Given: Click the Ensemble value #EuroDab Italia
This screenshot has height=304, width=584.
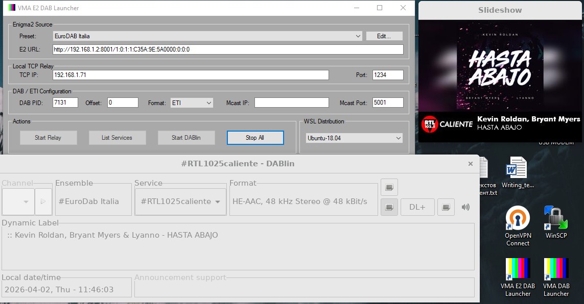Looking at the screenshot, I should tap(88, 201).
